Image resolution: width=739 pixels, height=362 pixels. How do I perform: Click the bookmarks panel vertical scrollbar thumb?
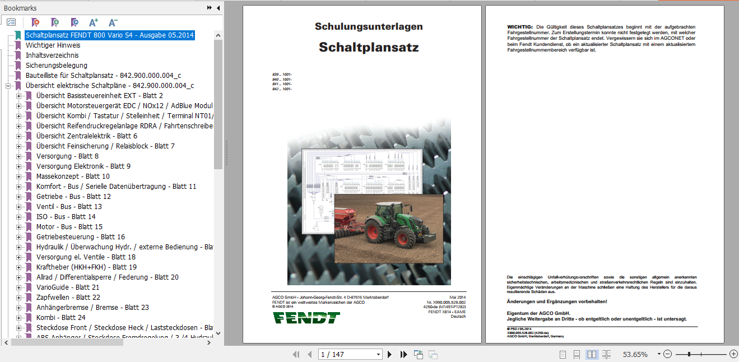[219, 104]
